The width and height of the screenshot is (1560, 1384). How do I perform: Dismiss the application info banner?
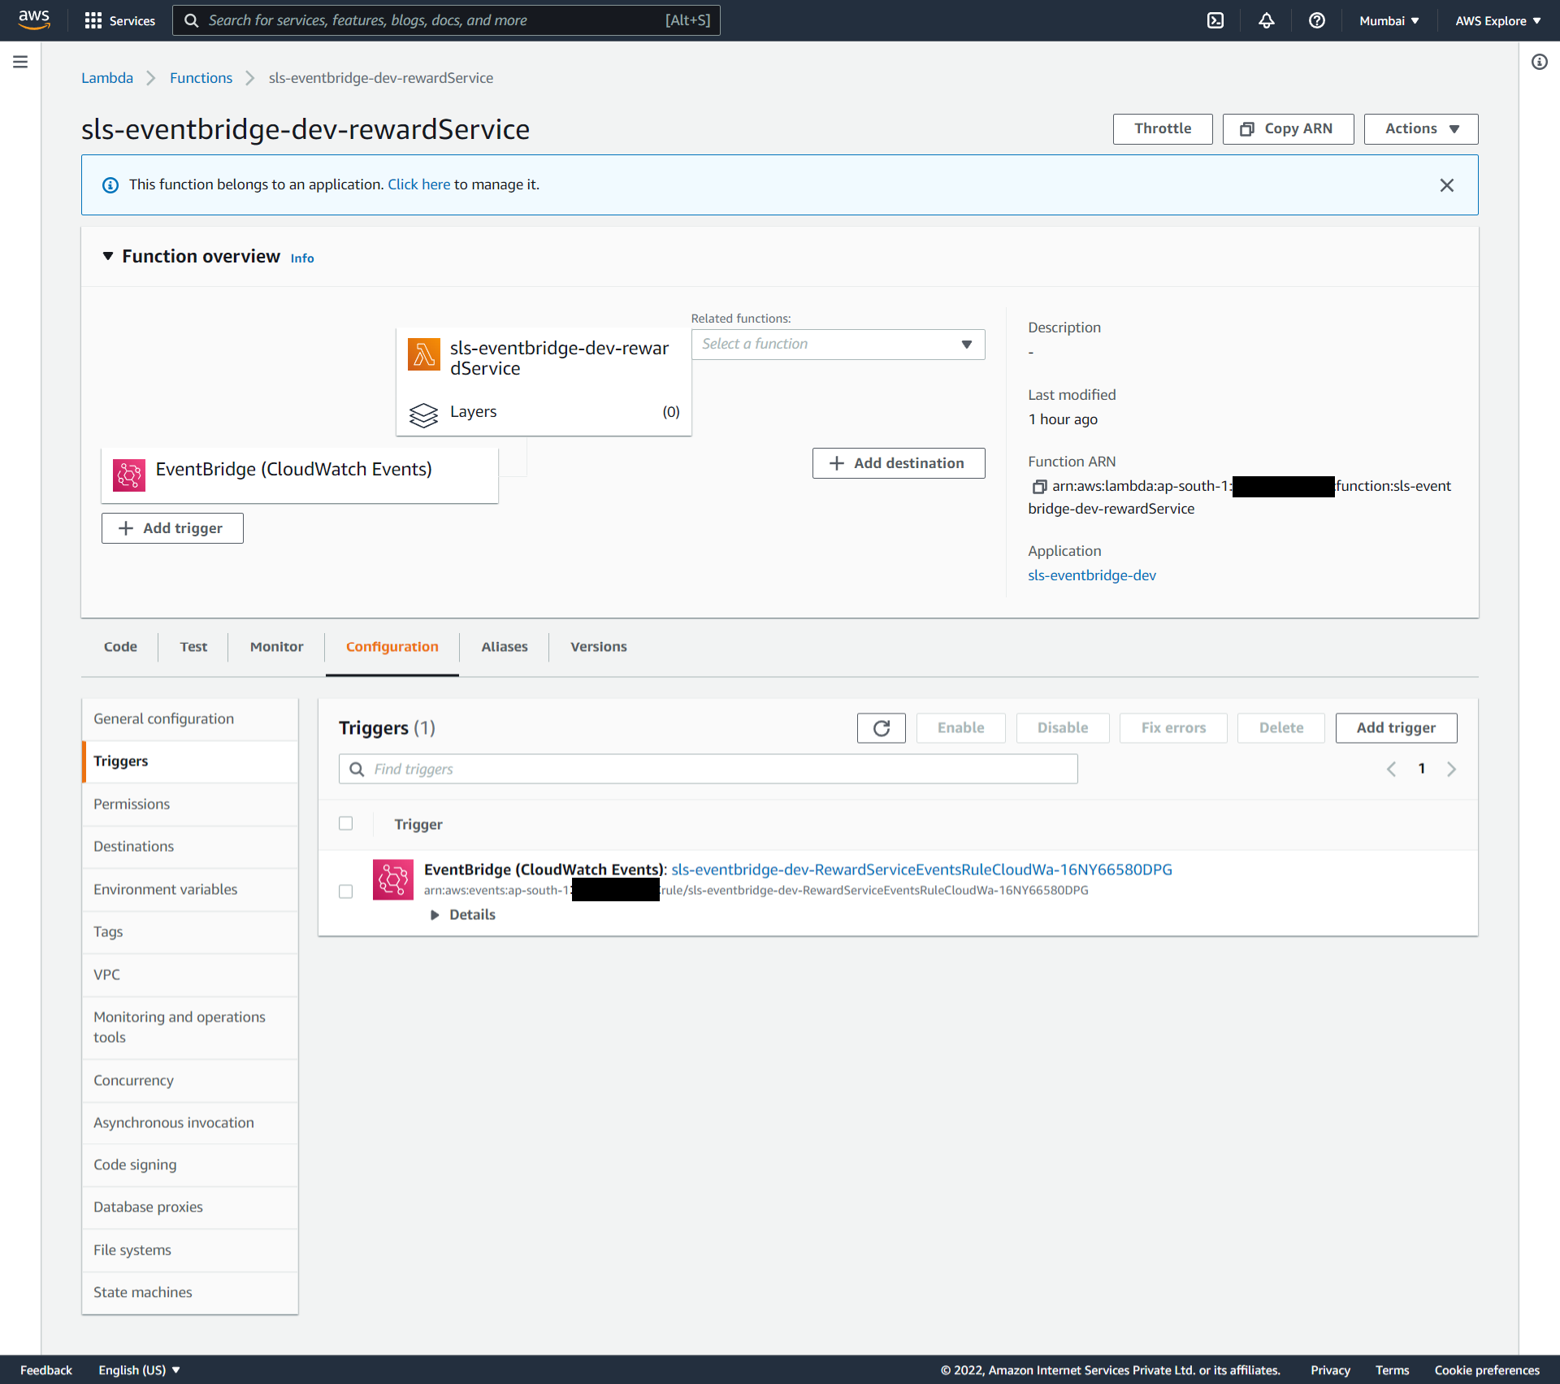[x=1447, y=185]
